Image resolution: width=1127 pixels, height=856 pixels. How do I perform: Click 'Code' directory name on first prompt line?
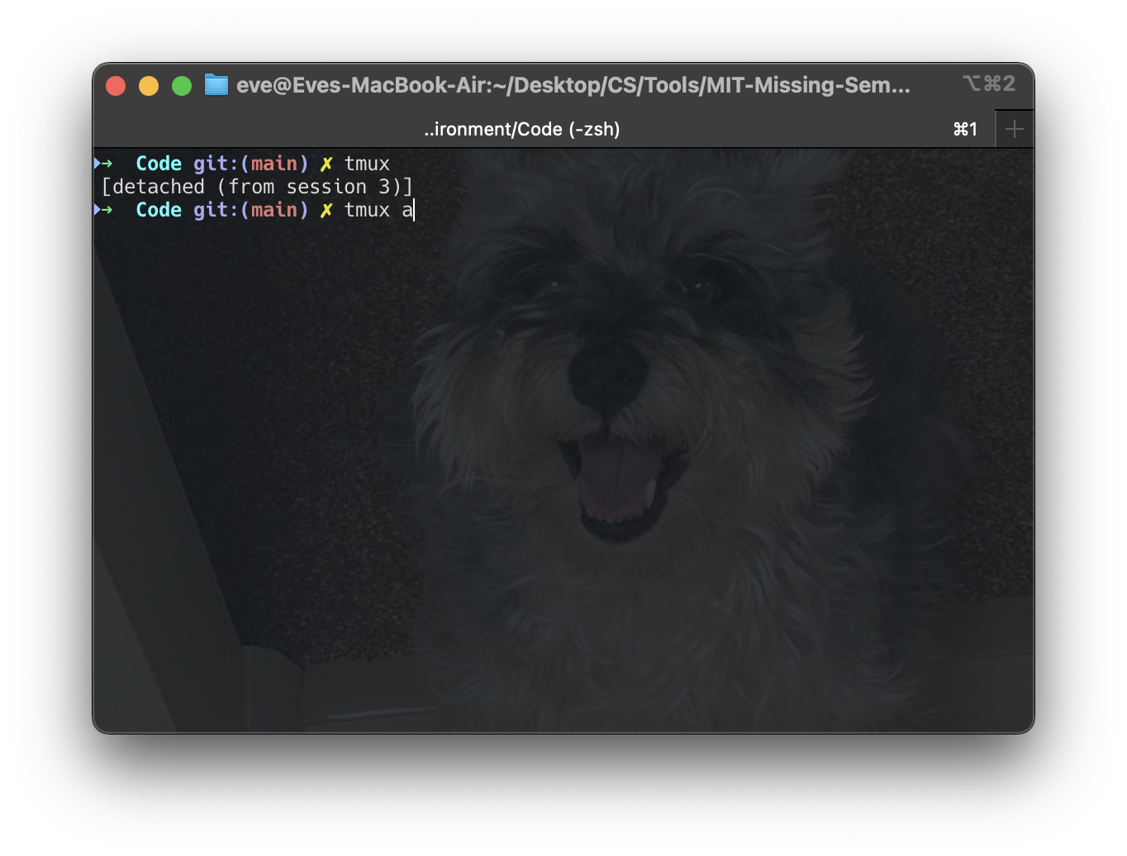tap(159, 164)
